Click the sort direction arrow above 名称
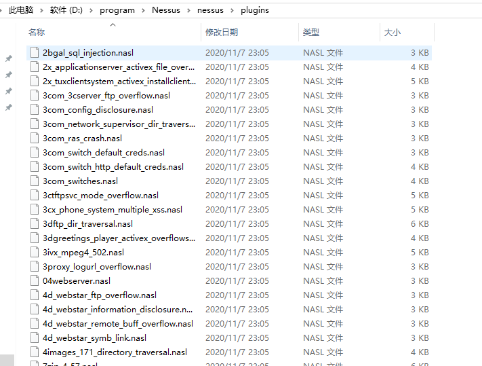 113,24
